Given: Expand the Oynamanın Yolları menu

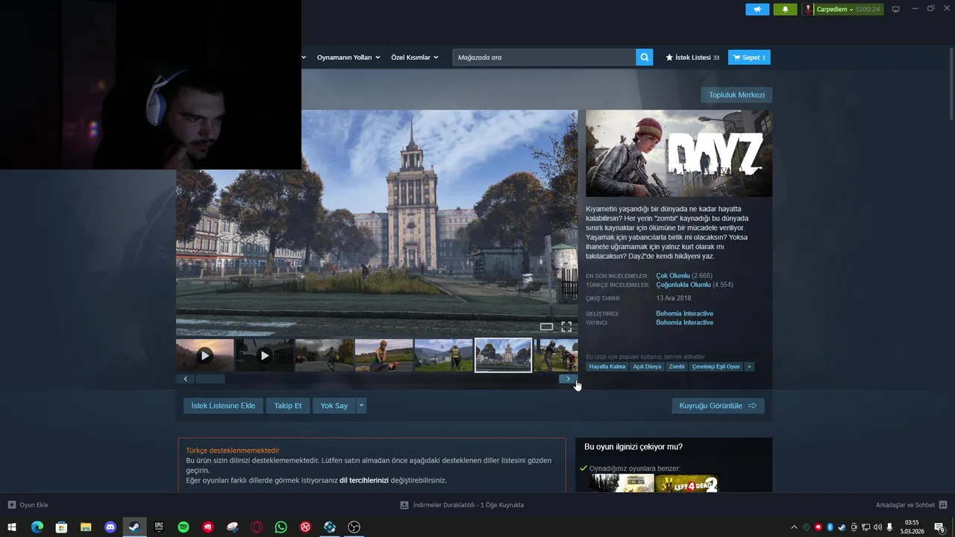Looking at the screenshot, I should (x=348, y=57).
